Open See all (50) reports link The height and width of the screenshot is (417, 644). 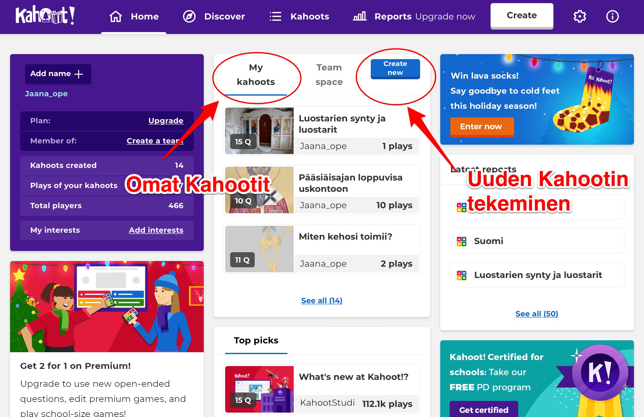(x=536, y=314)
